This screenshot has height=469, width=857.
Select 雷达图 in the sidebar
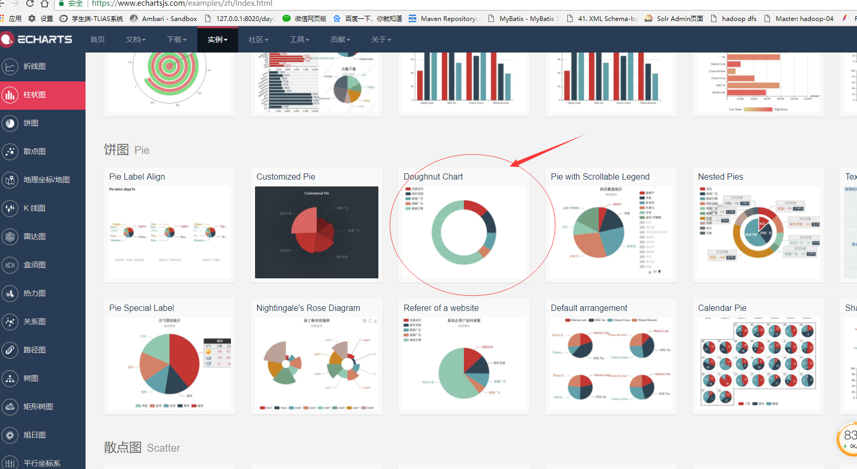[x=35, y=237]
